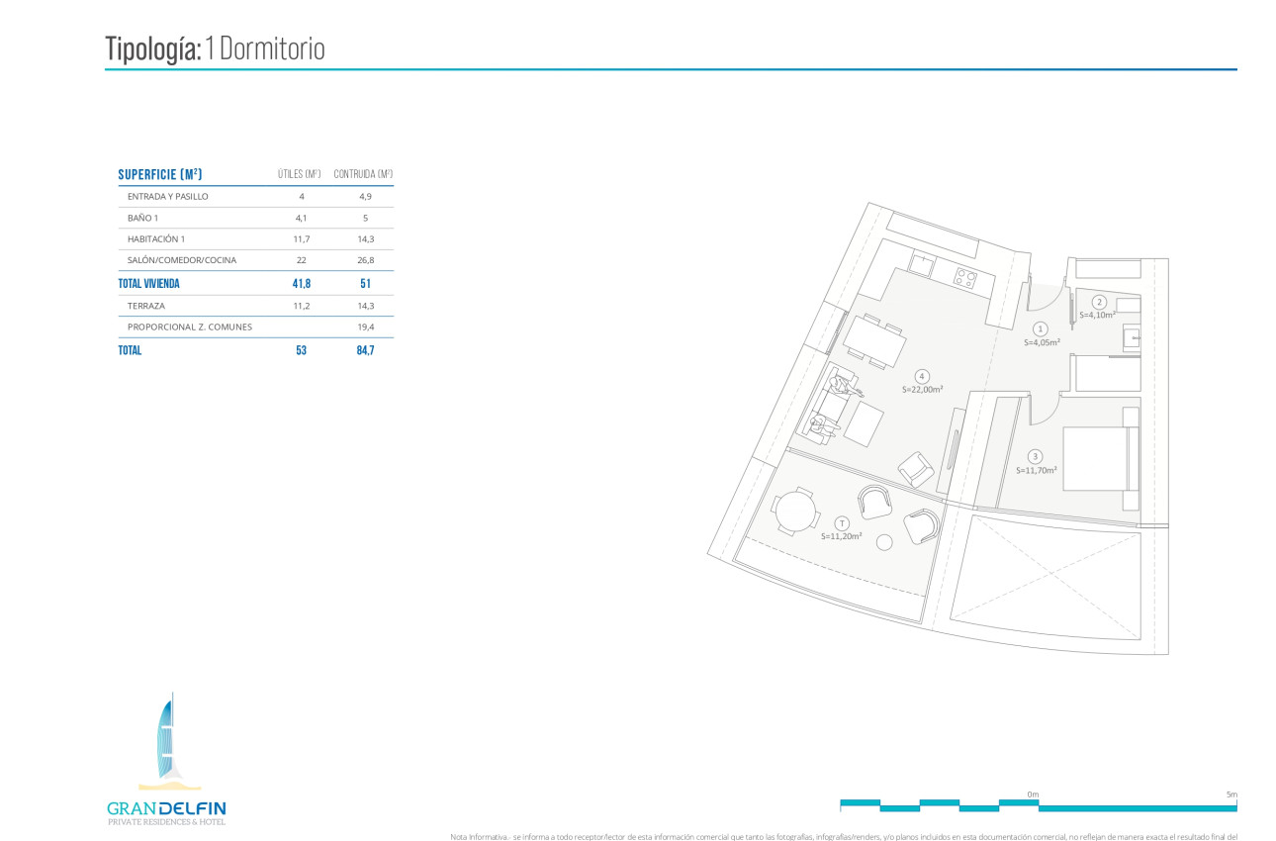Click the 'ENTRADA Y PASILLO' row label
The height and width of the screenshot is (841, 1276).
168,197
